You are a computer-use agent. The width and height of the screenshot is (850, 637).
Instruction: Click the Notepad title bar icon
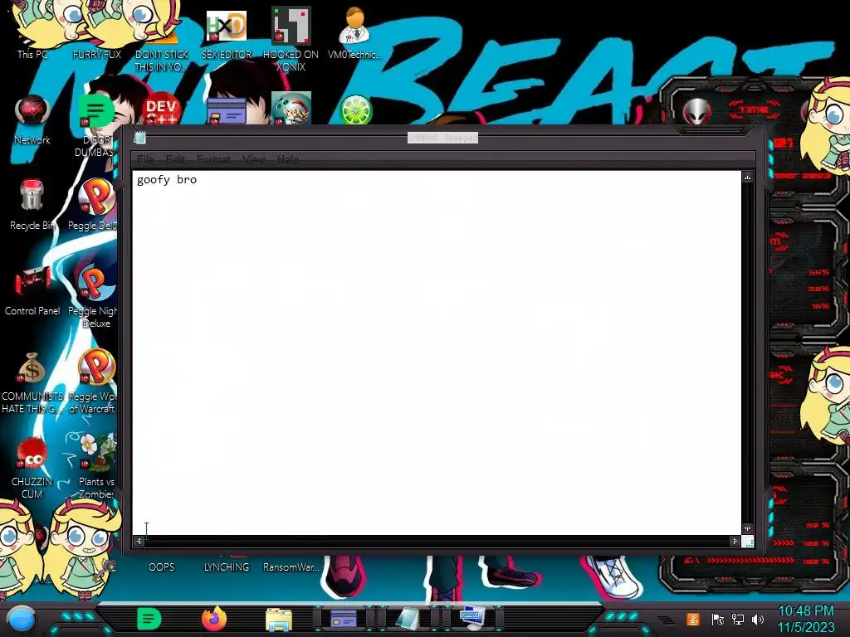(139, 138)
